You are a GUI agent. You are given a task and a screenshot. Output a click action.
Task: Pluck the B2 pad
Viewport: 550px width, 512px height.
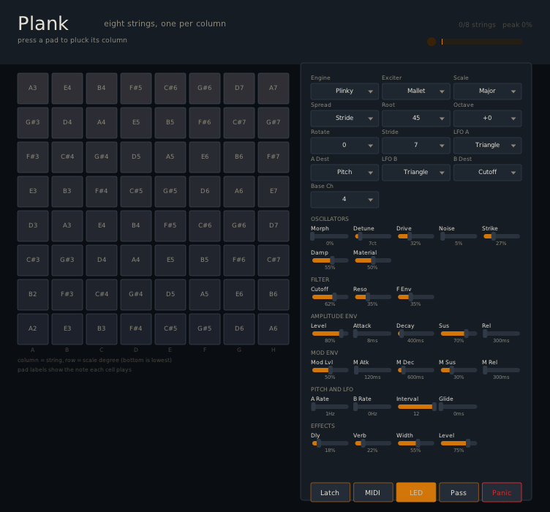tap(33, 295)
